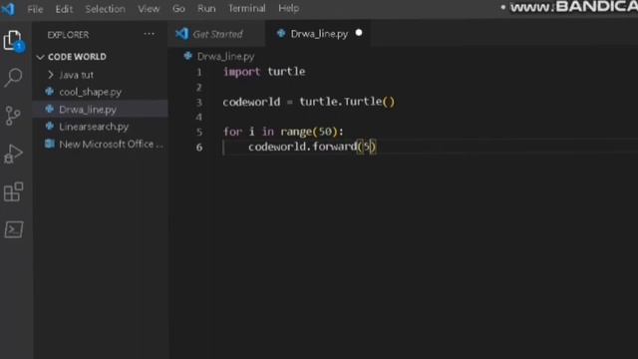Click the Python icon next to cool_shape.py
Image resolution: width=638 pixels, height=359 pixels.
[x=50, y=92]
